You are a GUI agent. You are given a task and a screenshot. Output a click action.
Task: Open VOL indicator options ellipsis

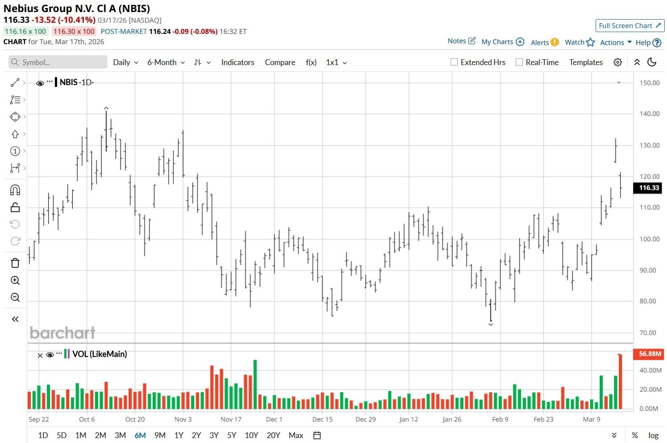pyautogui.click(x=59, y=353)
